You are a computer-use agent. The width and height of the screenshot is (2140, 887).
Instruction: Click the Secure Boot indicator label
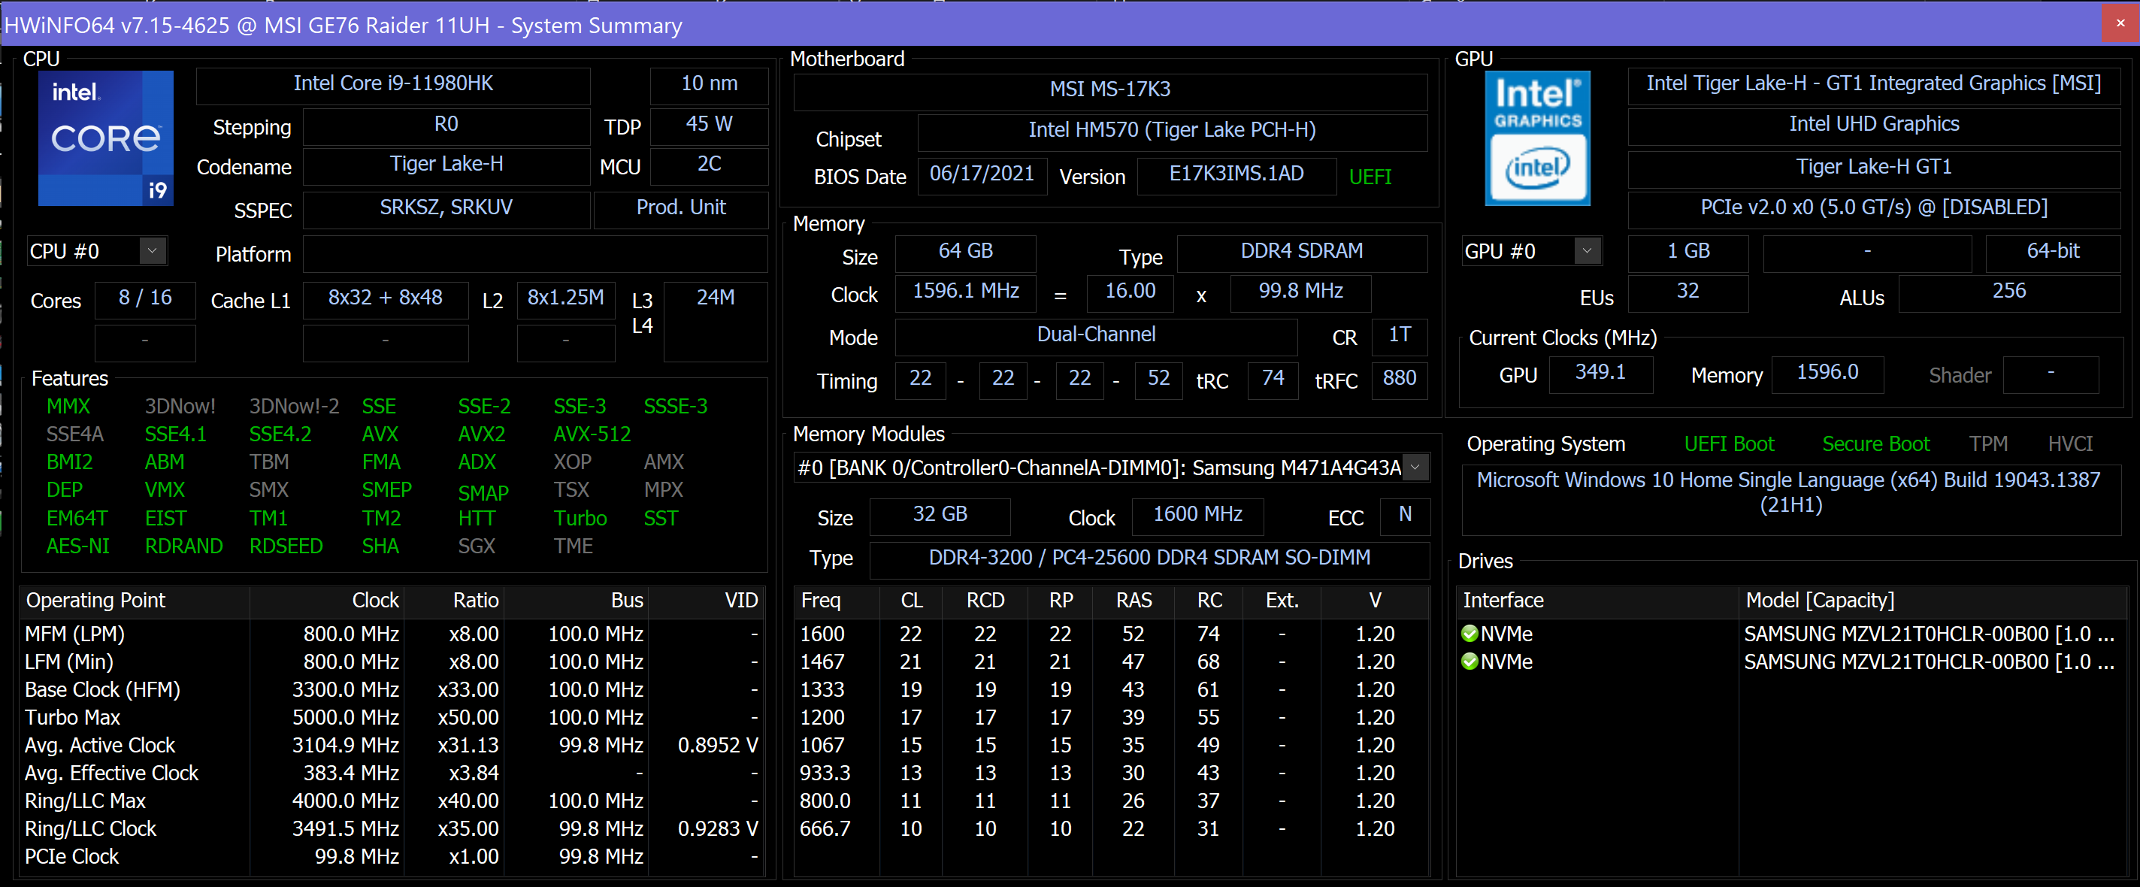(x=1875, y=444)
